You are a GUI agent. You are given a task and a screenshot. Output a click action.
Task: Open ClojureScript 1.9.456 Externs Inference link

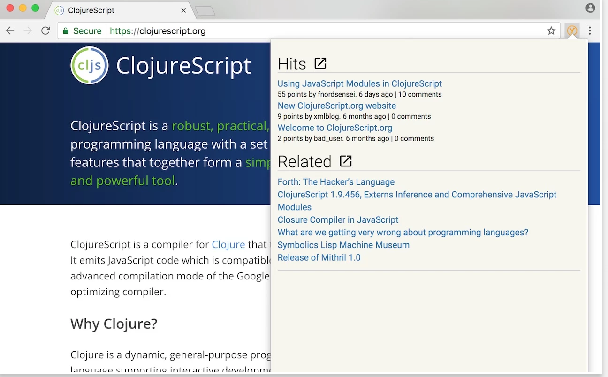417,201
